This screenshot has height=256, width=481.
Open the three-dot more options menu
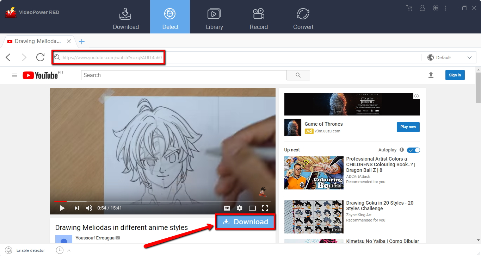445,8
